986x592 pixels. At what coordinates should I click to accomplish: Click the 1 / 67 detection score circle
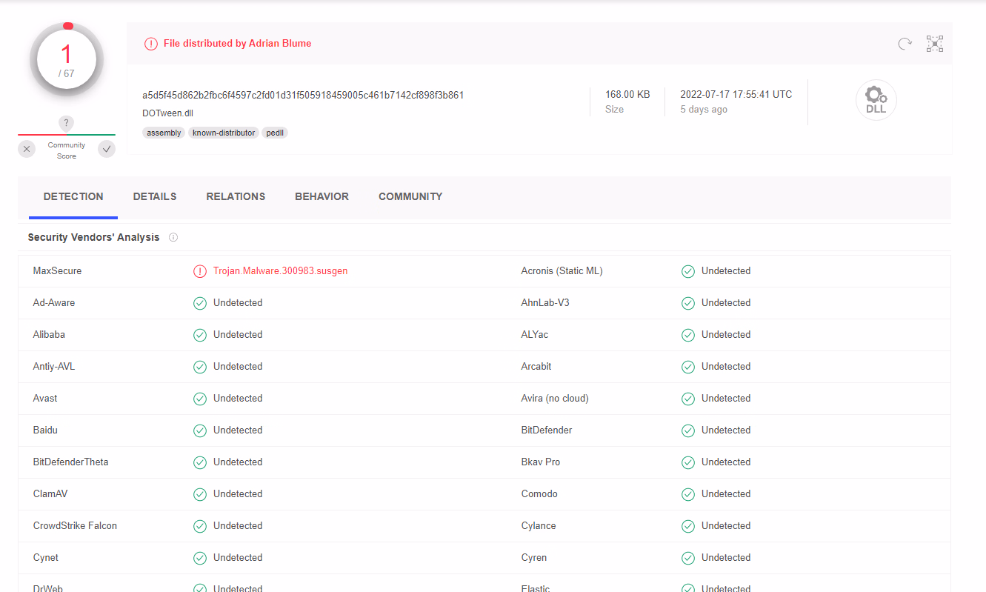(x=67, y=59)
